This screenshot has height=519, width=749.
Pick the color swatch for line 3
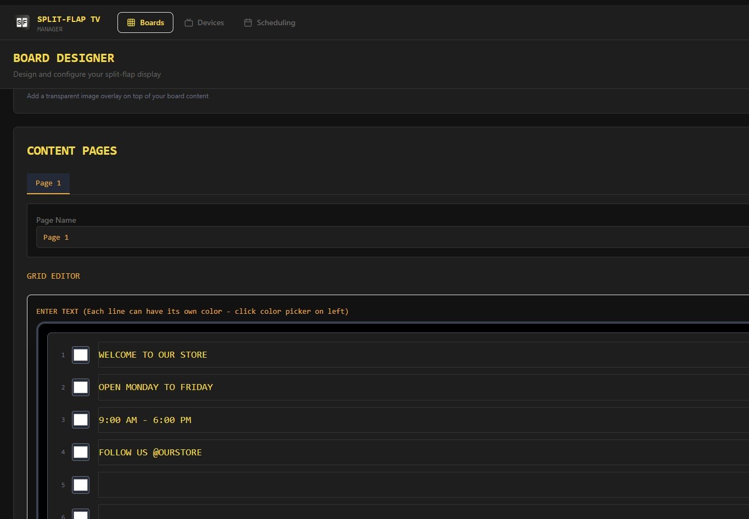pyautogui.click(x=81, y=420)
